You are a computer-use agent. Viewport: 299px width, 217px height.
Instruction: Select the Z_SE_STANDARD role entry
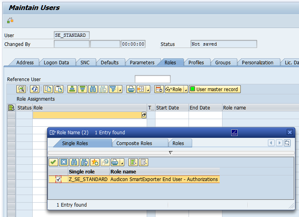coord(88,179)
